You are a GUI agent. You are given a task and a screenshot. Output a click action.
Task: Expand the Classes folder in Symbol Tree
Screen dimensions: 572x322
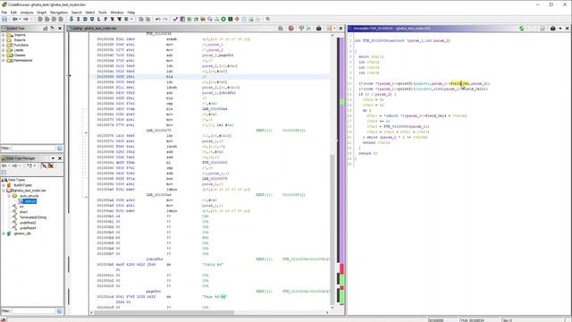tap(4, 55)
